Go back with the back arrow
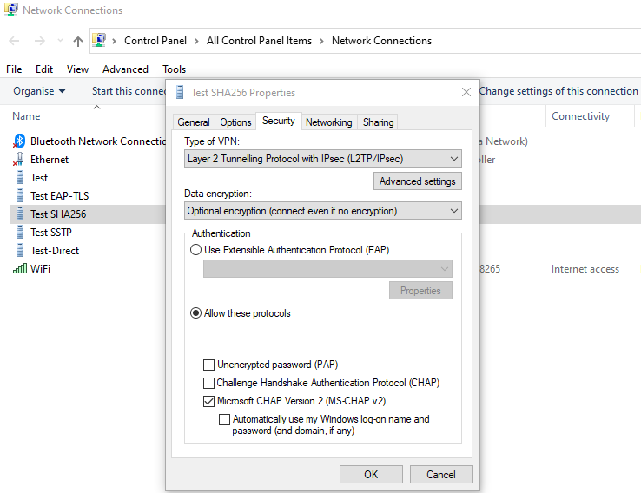 pos(14,41)
